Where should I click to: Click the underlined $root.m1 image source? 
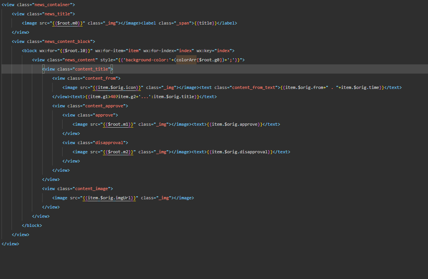(x=118, y=124)
